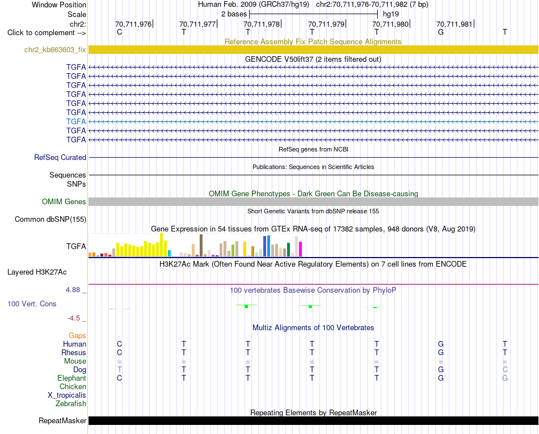This screenshot has width=539, height=434.
Task: Click the 100 Vert. Cons label
Action: point(32,304)
